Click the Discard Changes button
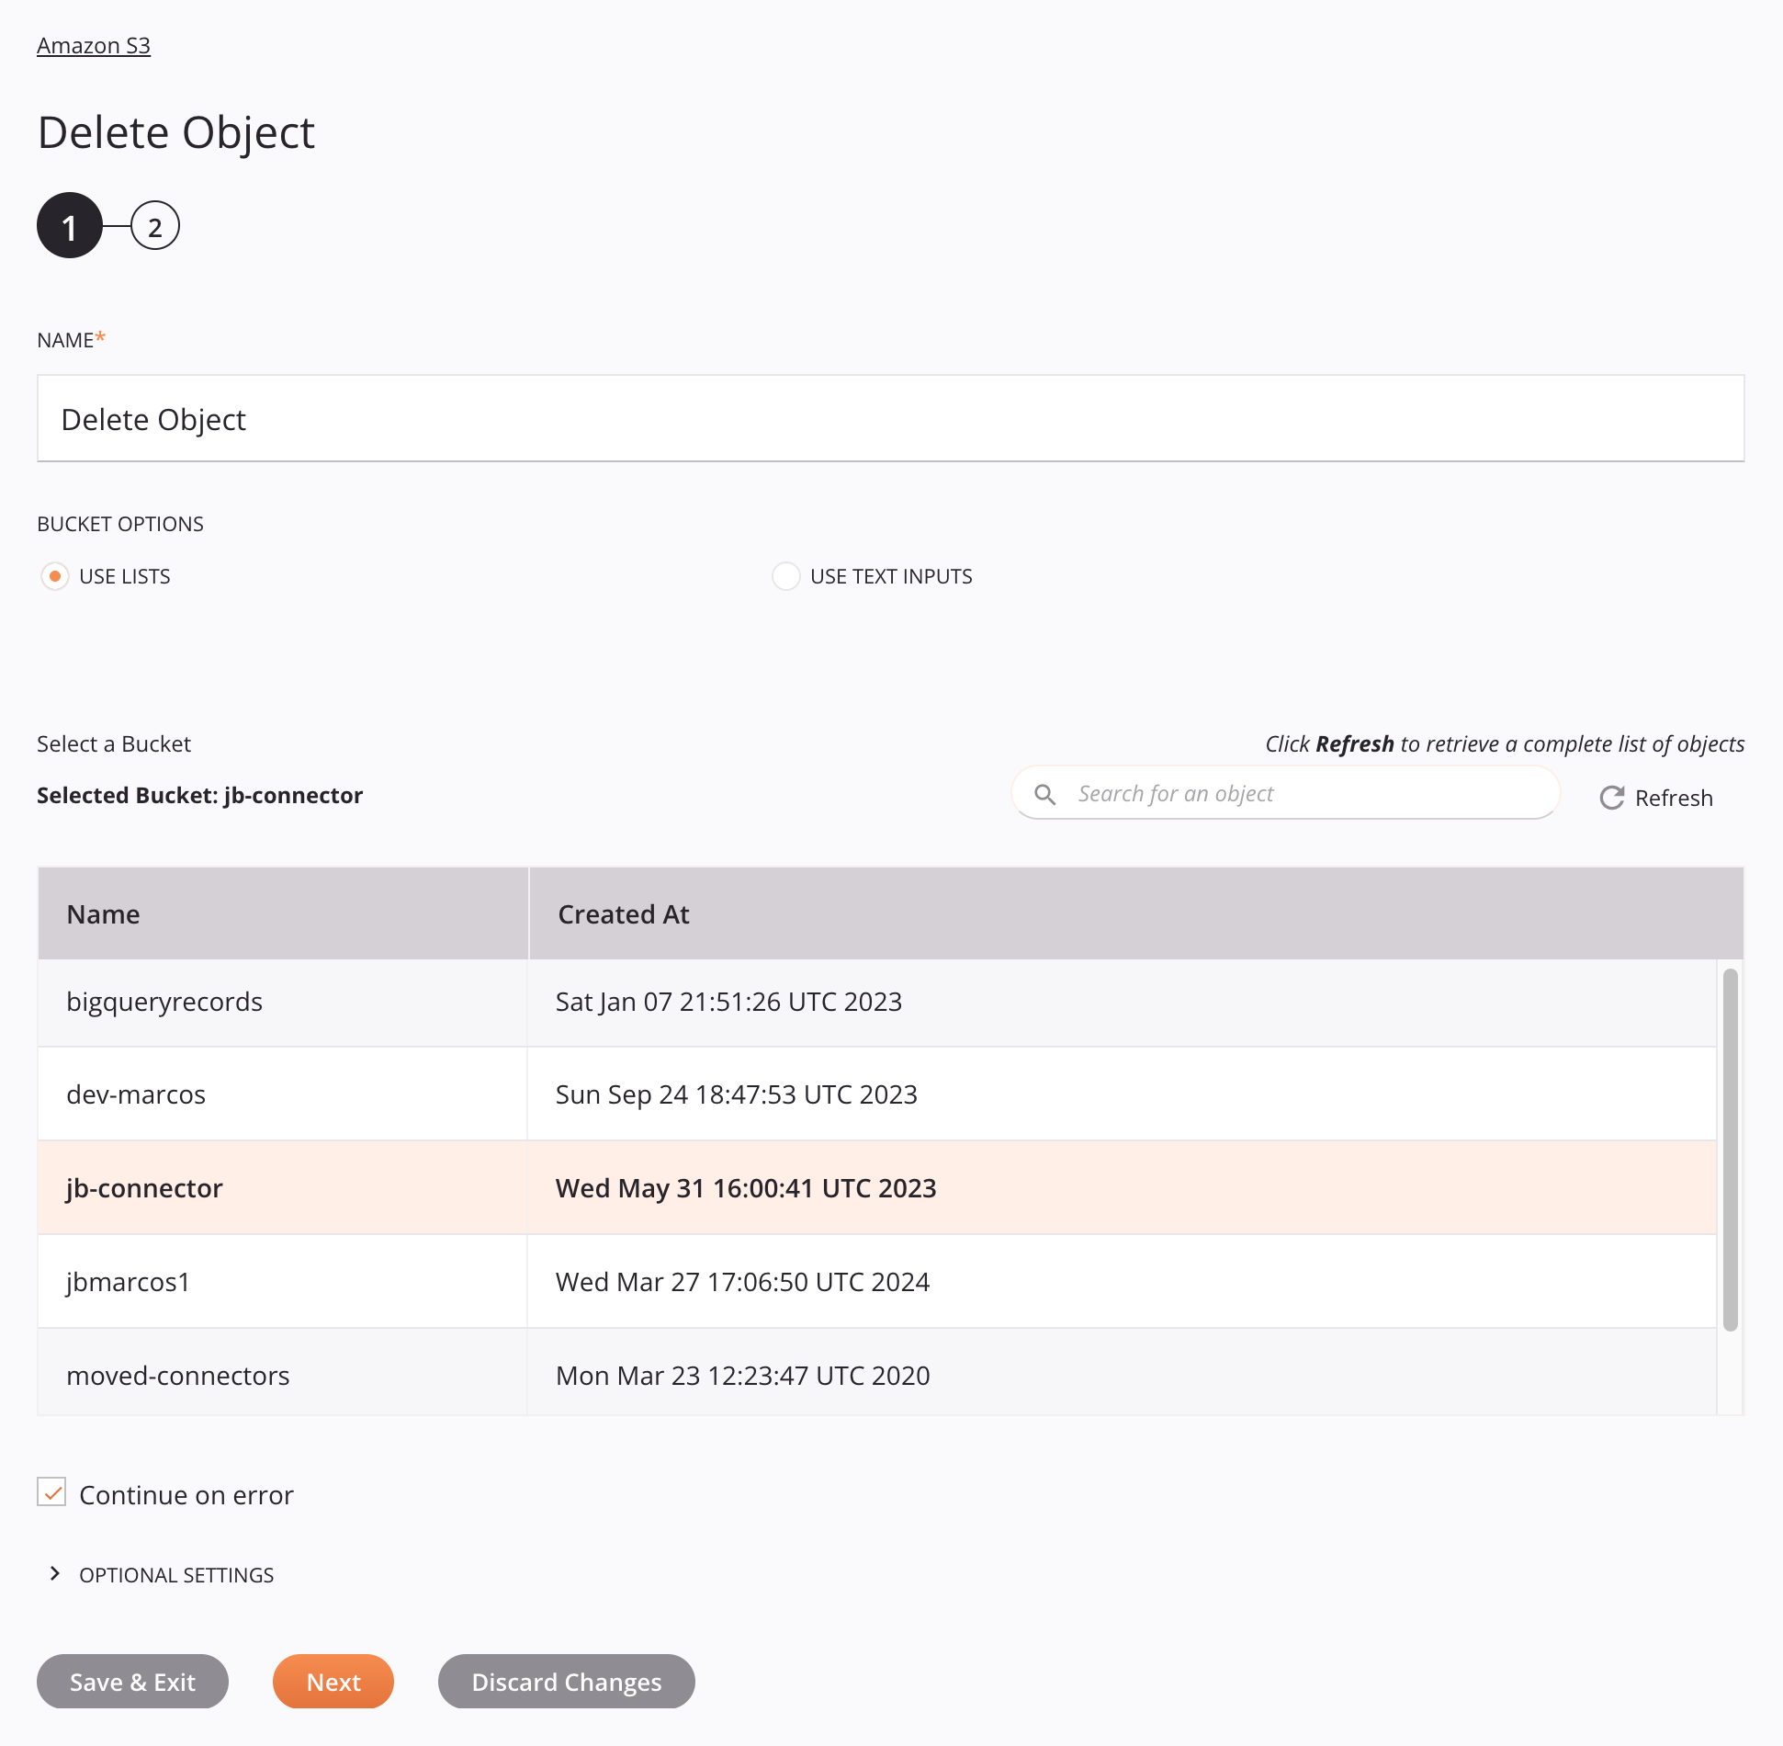This screenshot has height=1746, width=1783. (x=567, y=1681)
